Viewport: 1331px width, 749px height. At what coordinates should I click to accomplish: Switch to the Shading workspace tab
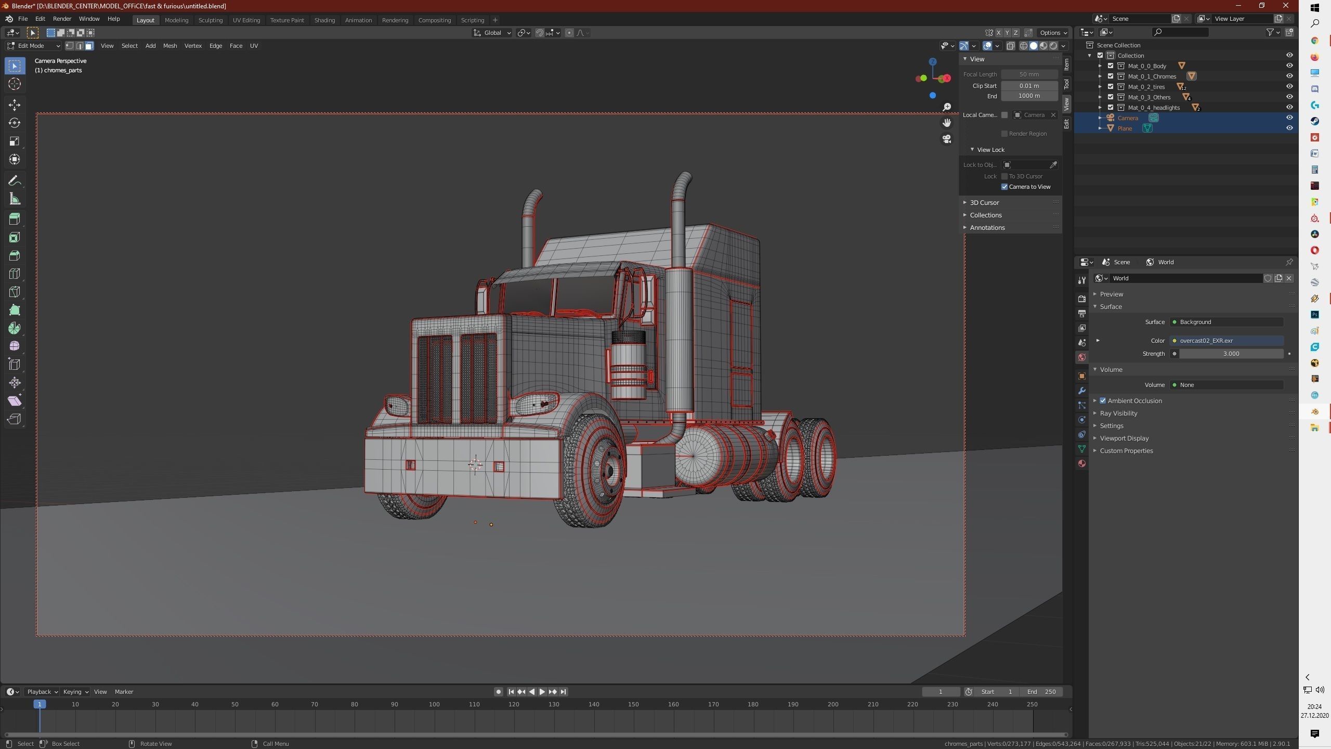(x=324, y=20)
